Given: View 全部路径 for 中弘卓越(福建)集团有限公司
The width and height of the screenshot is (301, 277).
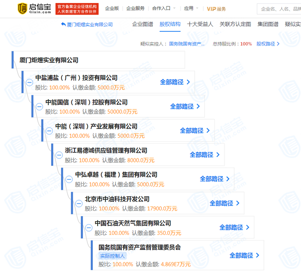Looking at the screenshot, I should (215, 179).
